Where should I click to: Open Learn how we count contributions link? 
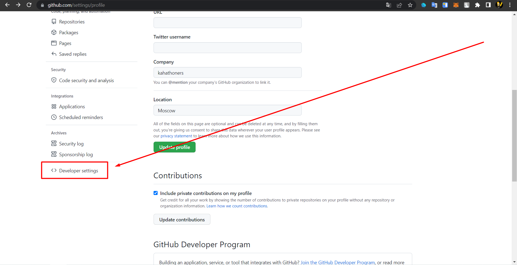pos(237,206)
